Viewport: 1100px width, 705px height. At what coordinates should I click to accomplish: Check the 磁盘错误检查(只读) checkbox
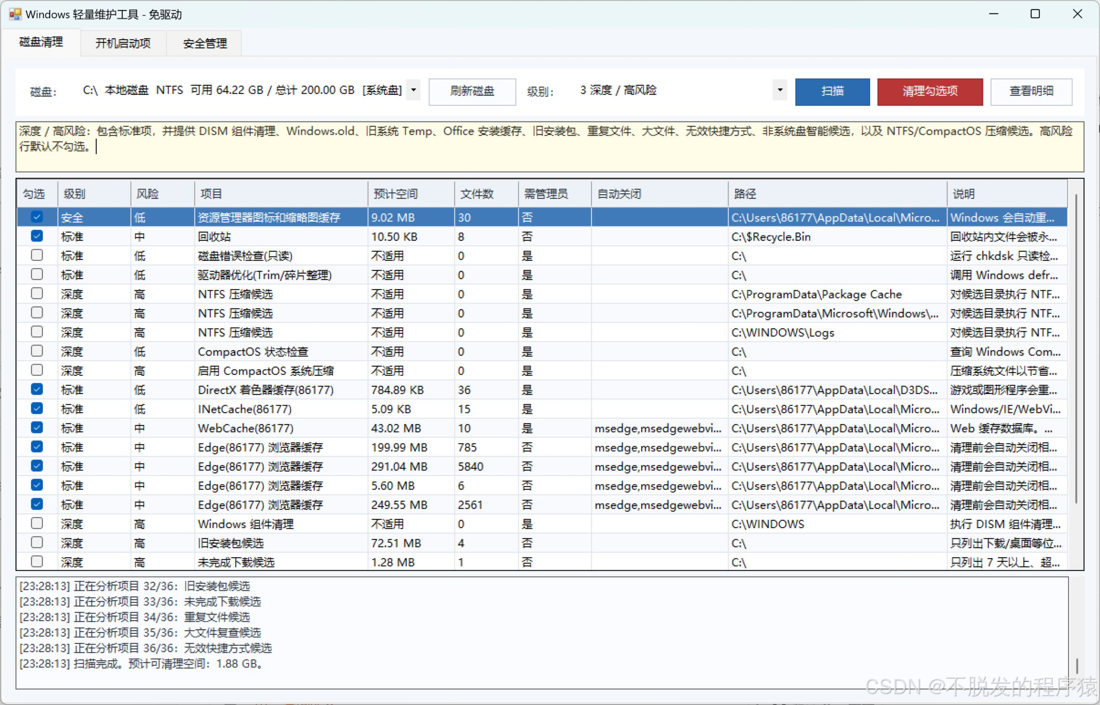(37, 255)
